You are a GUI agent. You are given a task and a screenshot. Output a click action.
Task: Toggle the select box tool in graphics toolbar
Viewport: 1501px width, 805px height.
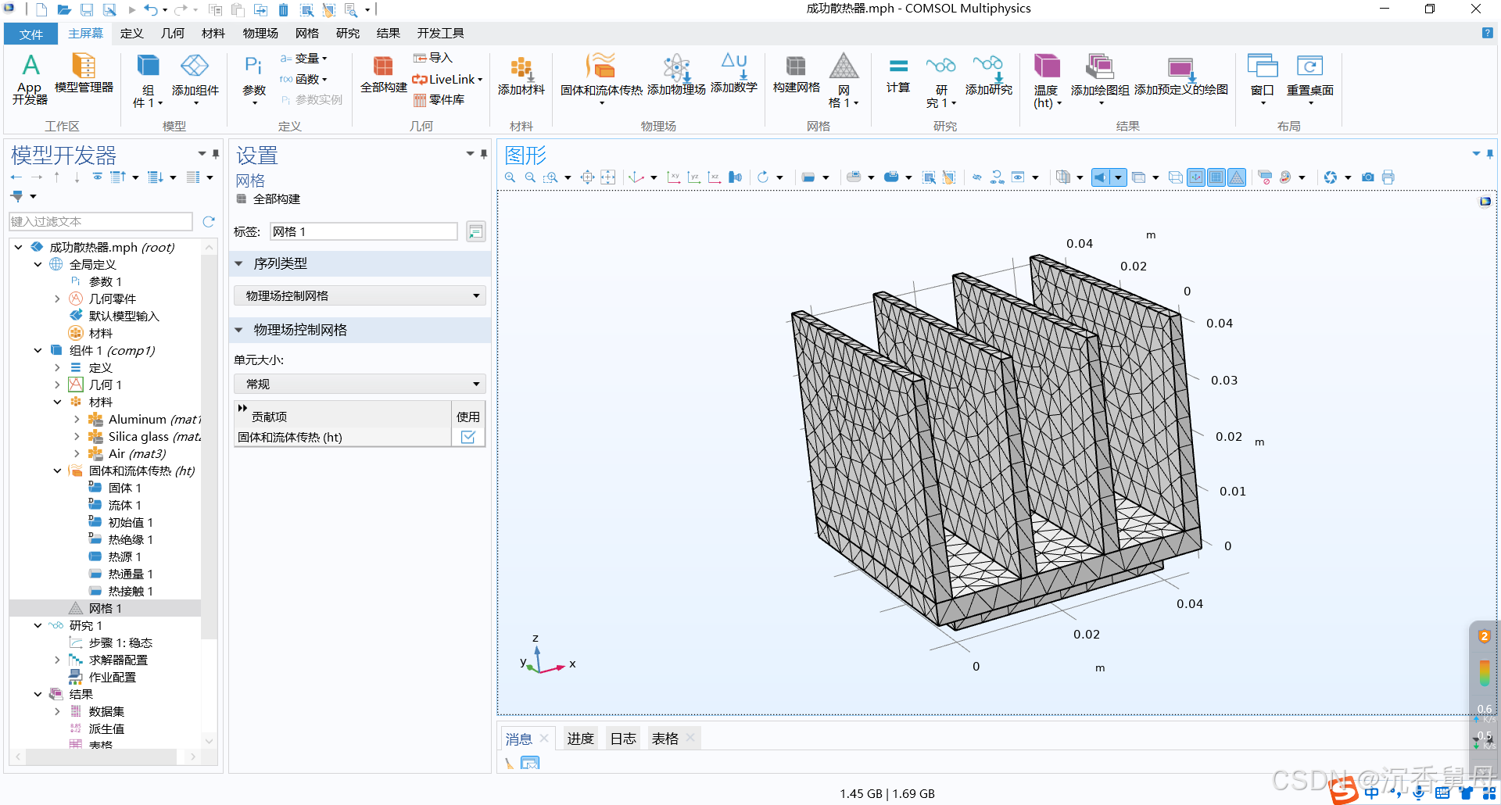click(929, 177)
